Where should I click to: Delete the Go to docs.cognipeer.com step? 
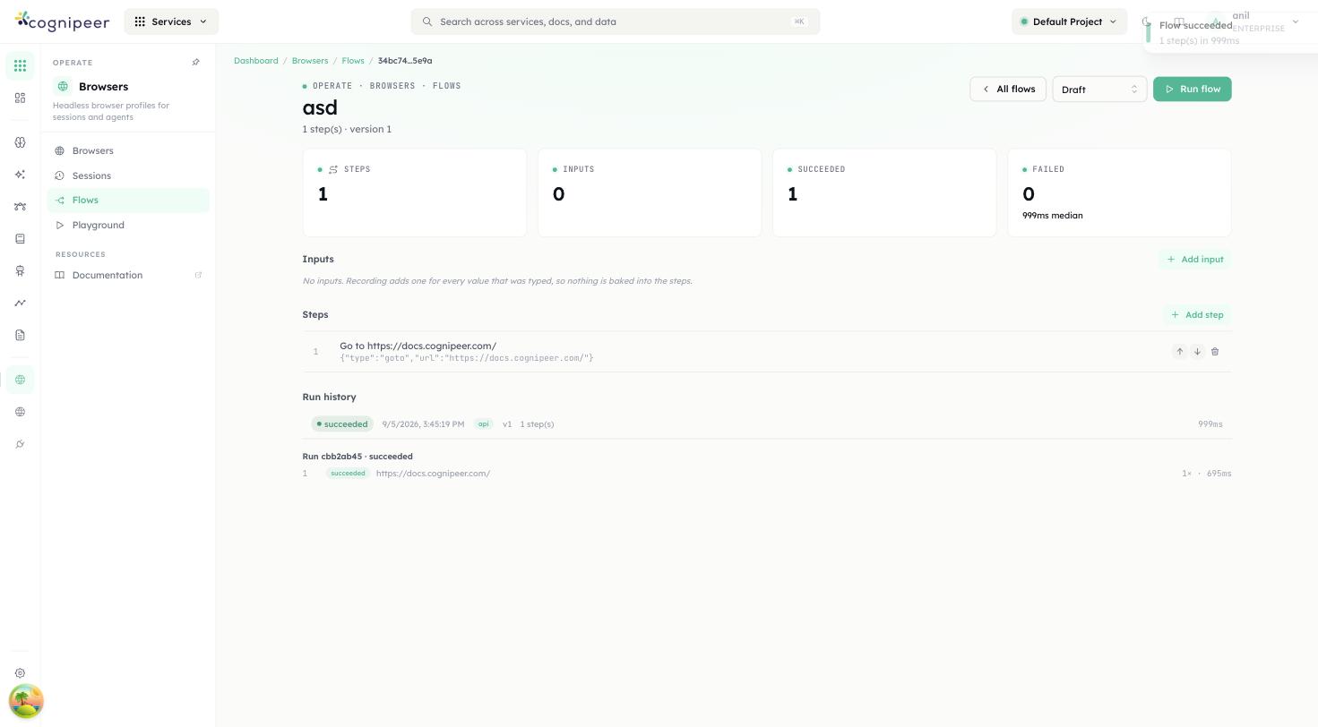[1215, 352]
